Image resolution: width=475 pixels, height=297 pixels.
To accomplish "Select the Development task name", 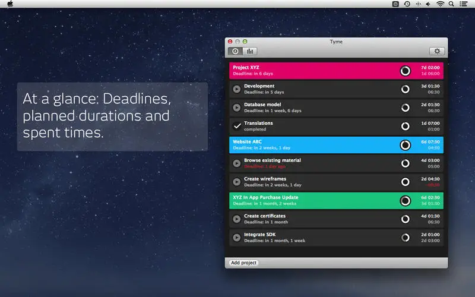I will 259,86.
